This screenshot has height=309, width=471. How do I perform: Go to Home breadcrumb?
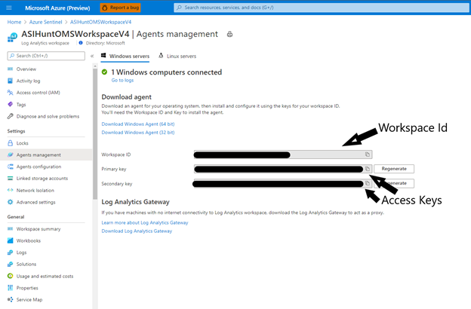tap(14, 22)
